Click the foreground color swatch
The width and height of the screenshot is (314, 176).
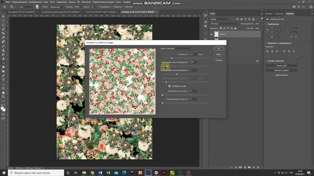pos(2,109)
